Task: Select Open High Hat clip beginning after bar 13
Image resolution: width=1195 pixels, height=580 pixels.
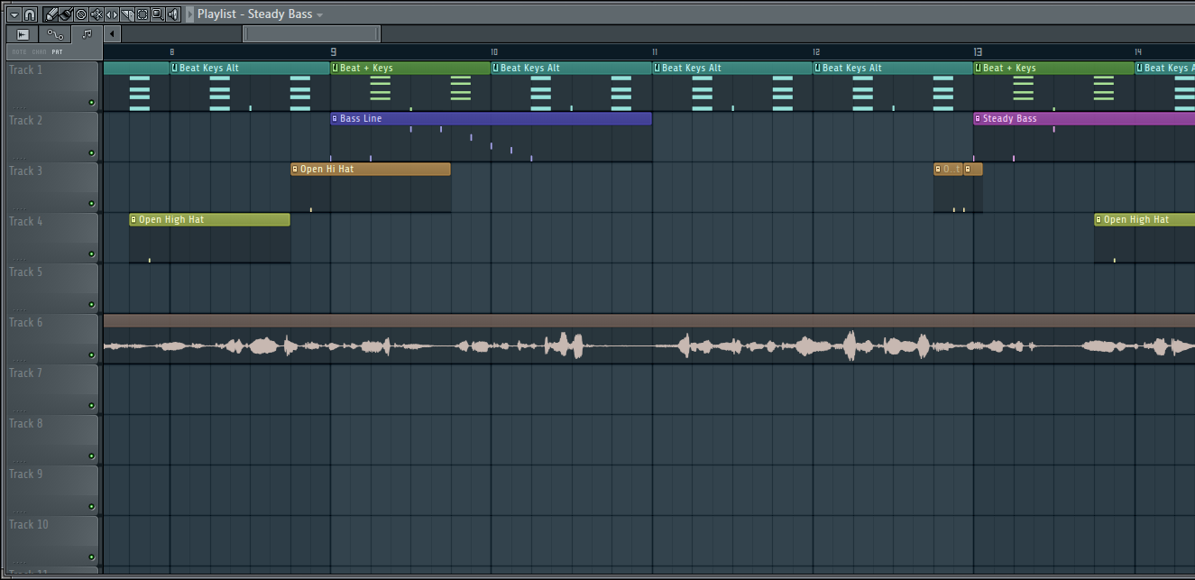Action: [1144, 219]
